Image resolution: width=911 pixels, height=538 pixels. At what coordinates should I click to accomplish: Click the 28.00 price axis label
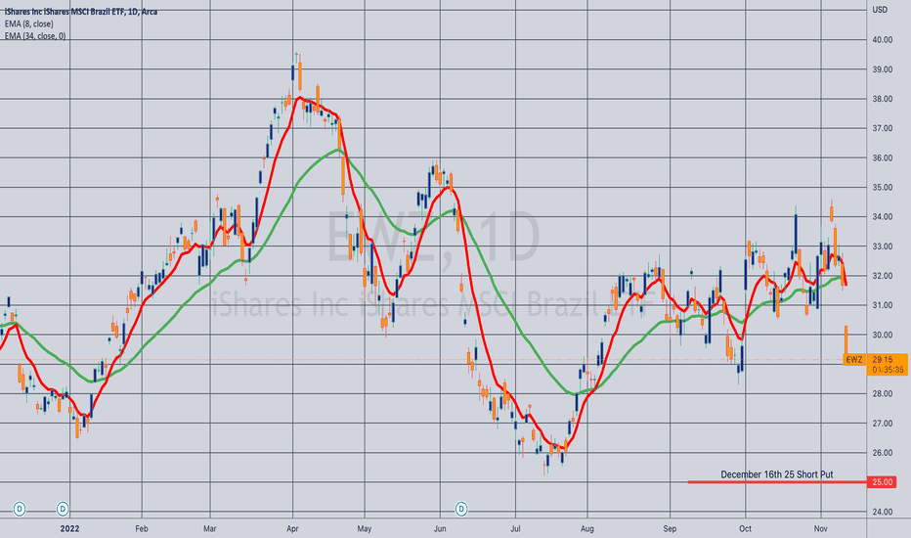click(882, 394)
